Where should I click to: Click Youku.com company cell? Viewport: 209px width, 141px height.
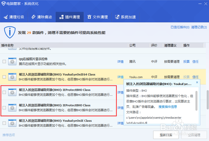coord(136,77)
